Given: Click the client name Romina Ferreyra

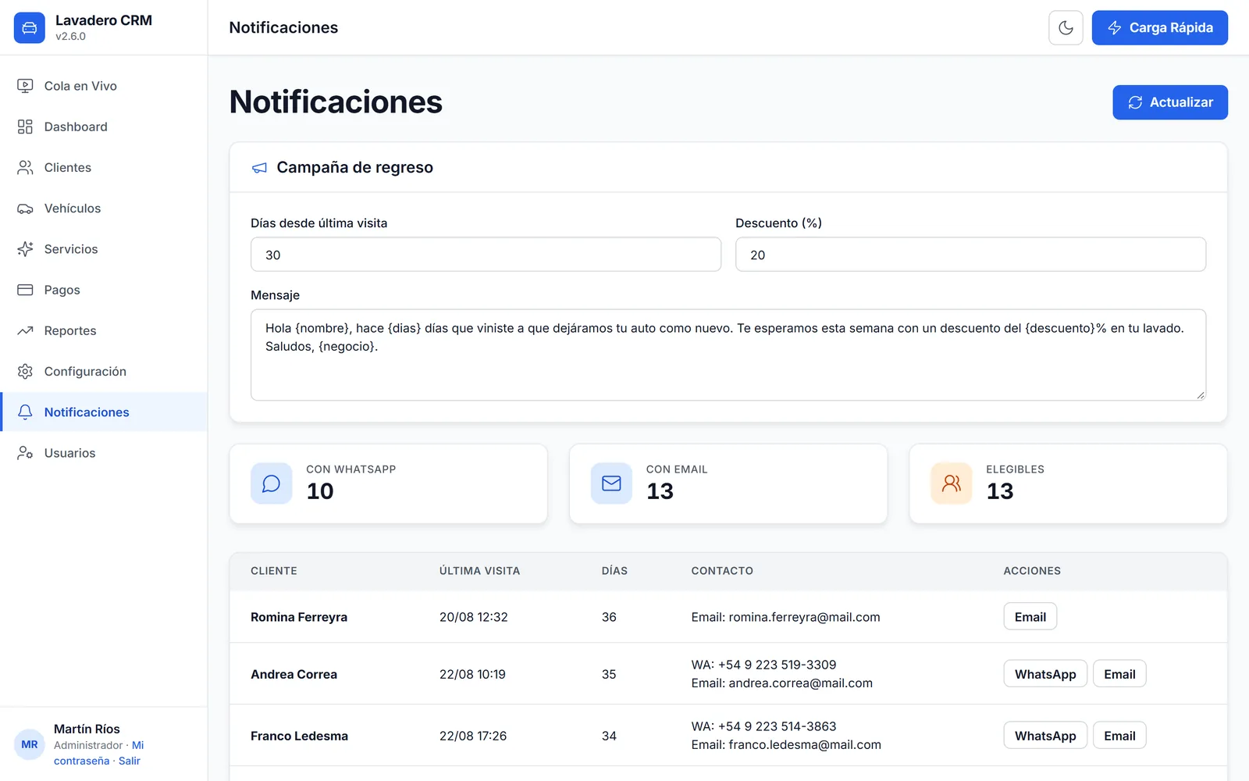Looking at the screenshot, I should 299,617.
